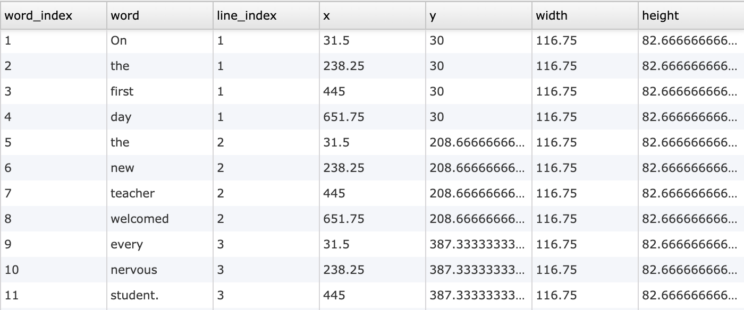Select y value 208.666 in 'new' row
Viewport: 744px width, 310px height.
click(478, 168)
